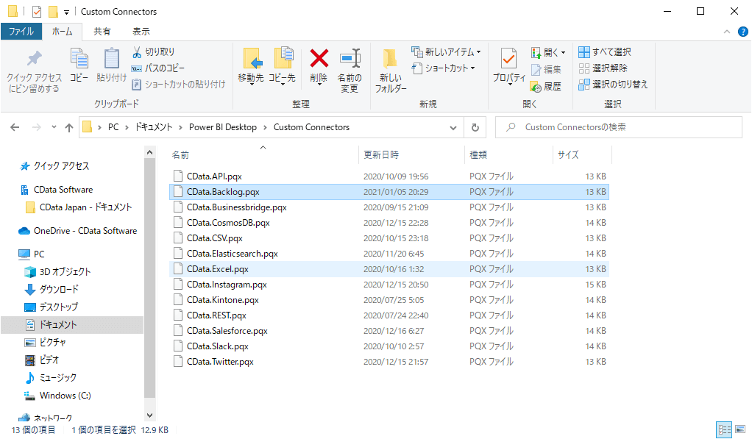Open the Copy to (コピー先) command

[x=282, y=65]
